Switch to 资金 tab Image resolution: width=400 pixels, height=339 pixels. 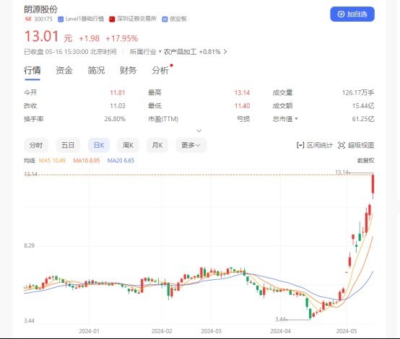pyautogui.click(x=64, y=71)
